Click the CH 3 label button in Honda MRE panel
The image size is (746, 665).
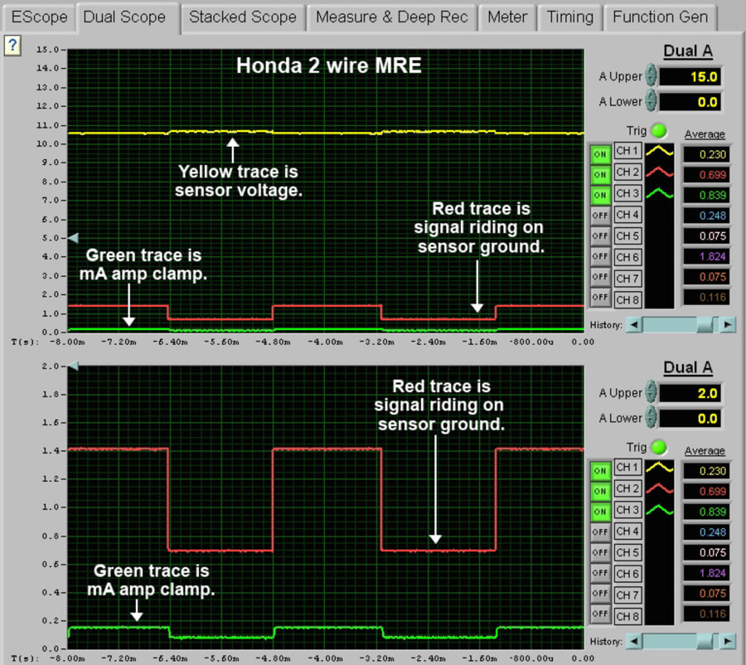click(627, 194)
